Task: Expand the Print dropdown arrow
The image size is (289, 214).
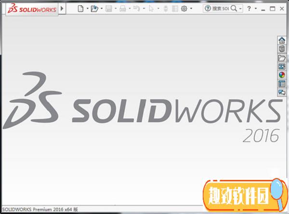Action: pos(130,9)
